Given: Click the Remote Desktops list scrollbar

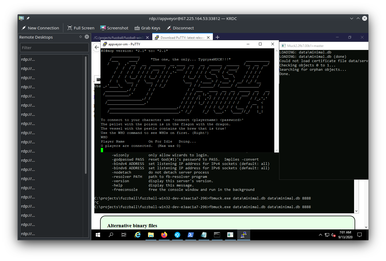Looking at the screenshot, I should pos(86,115).
